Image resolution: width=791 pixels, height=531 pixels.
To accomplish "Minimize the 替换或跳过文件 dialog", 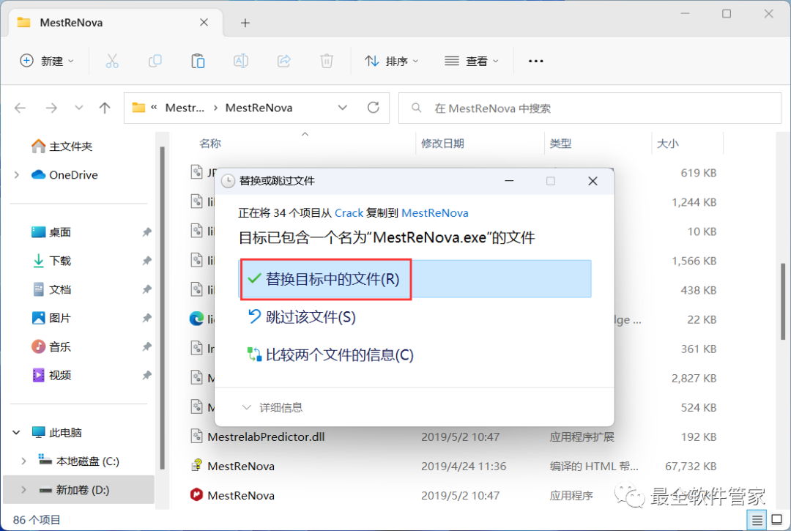I will (x=509, y=180).
